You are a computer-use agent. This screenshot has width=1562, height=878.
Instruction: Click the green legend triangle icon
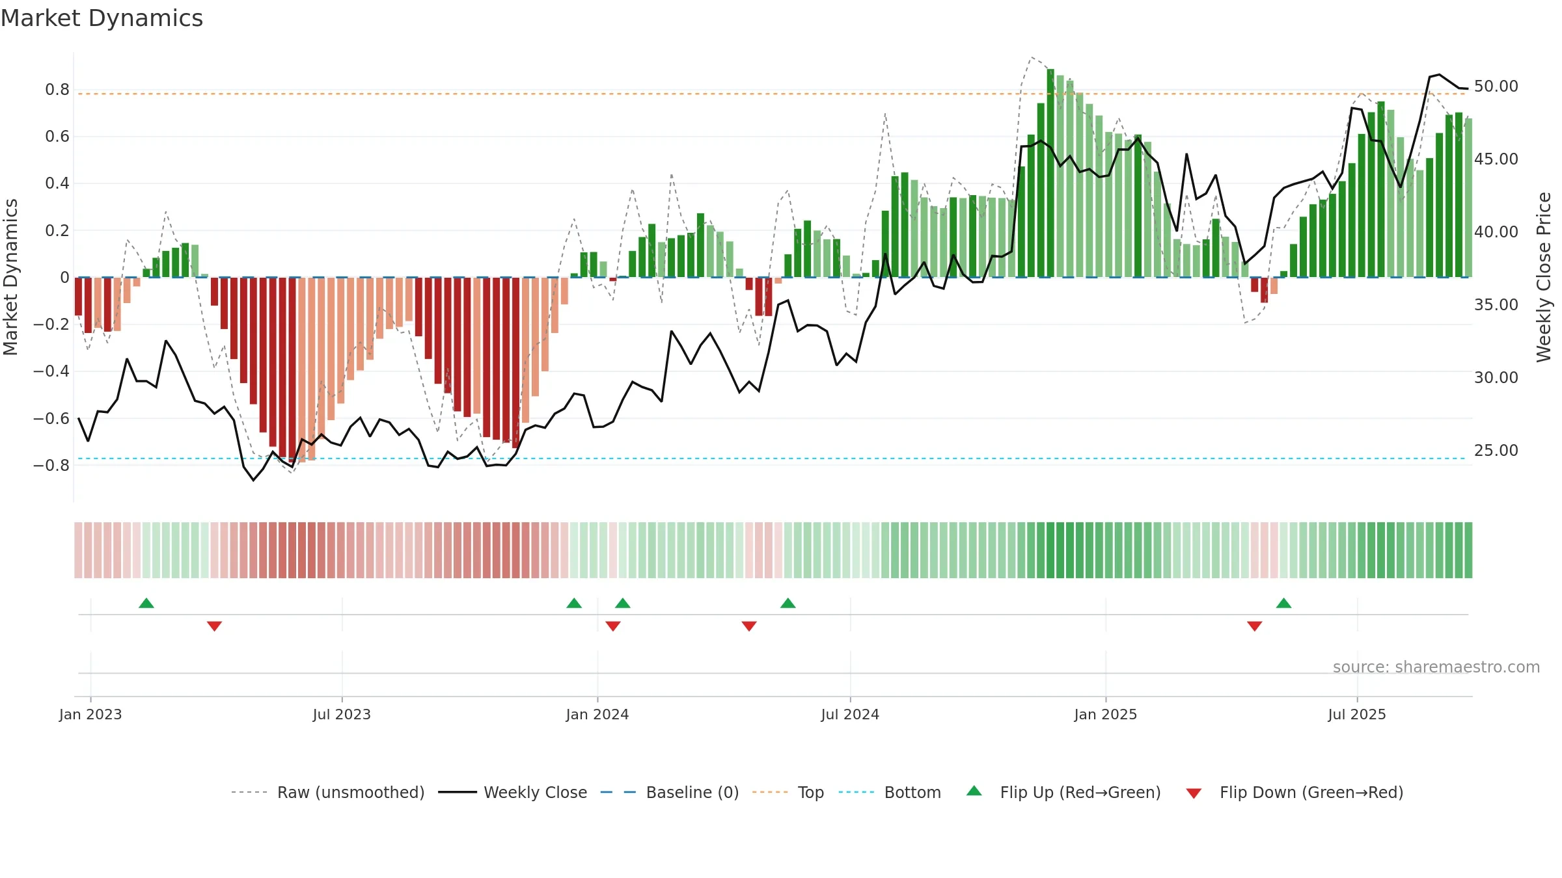click(974, 791)
